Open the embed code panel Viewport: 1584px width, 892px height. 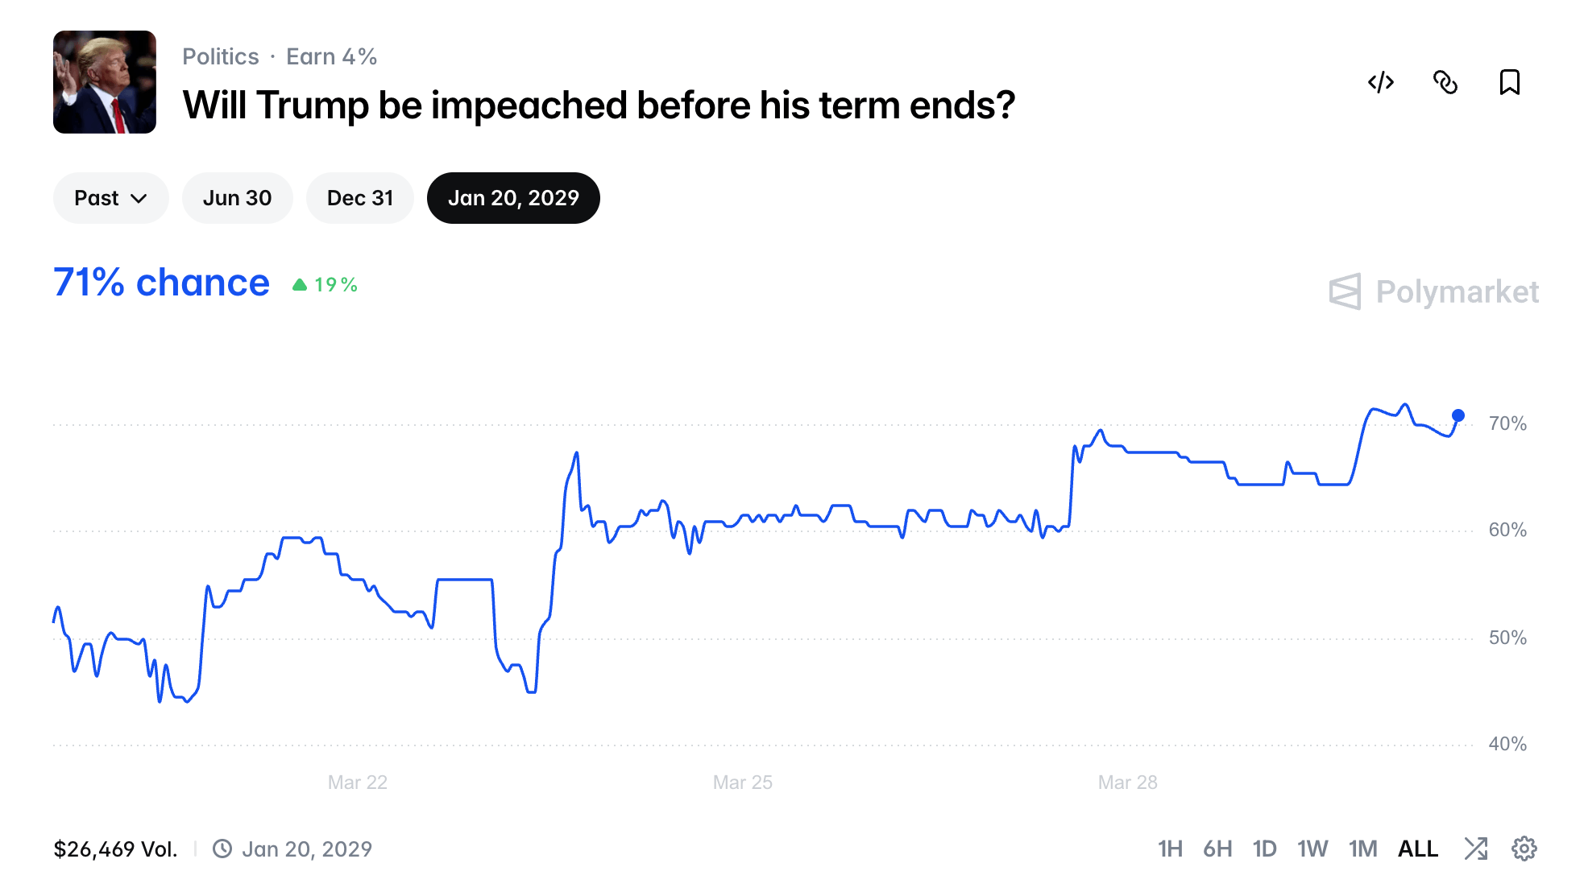click(1381, 83)
